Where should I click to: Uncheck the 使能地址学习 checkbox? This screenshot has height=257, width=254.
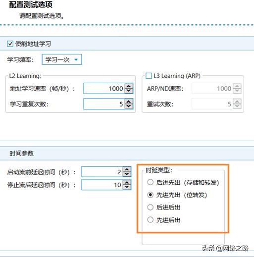(10, 44)
